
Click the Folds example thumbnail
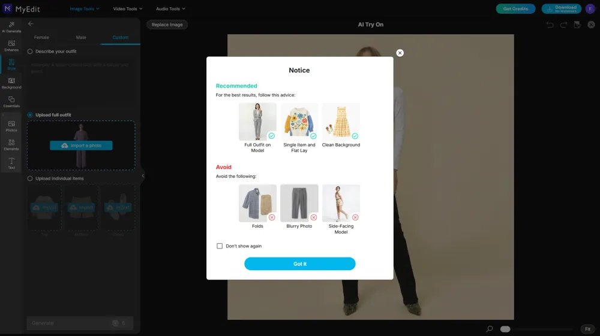257,203
